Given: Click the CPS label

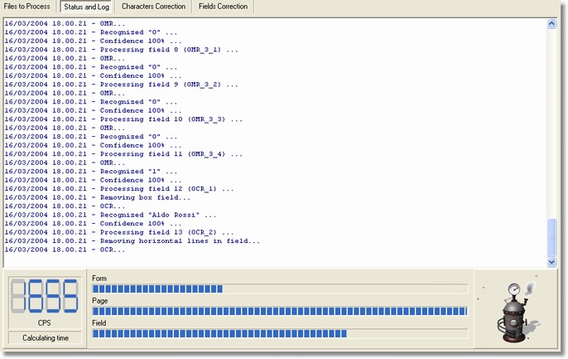Looking at the screenshot, I should point(44,323).
